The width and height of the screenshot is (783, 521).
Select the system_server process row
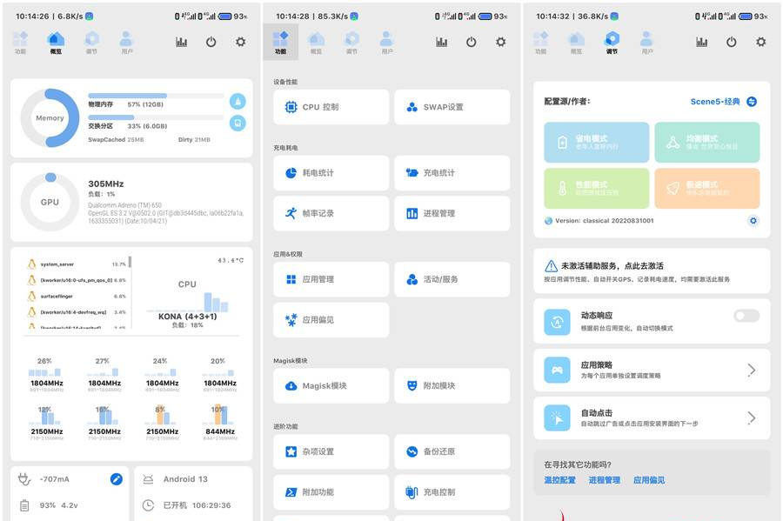click(x=77, y=264)
